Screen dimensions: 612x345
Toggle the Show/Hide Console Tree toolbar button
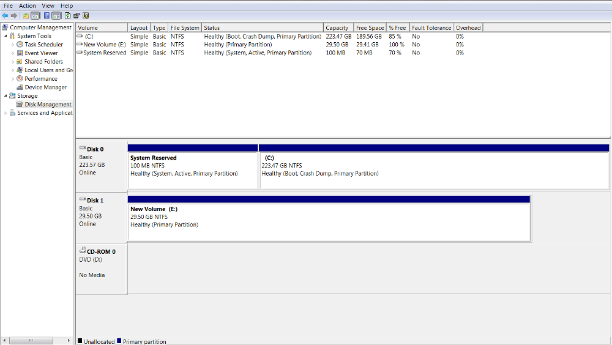[35, 15]
